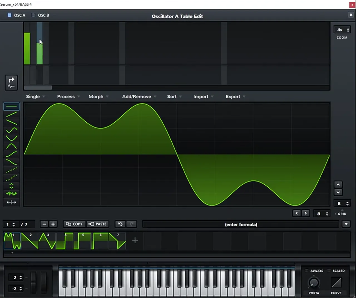Open the Single dropdown menu
This screenshot has width=356, height=298.
tap(35, 96)
